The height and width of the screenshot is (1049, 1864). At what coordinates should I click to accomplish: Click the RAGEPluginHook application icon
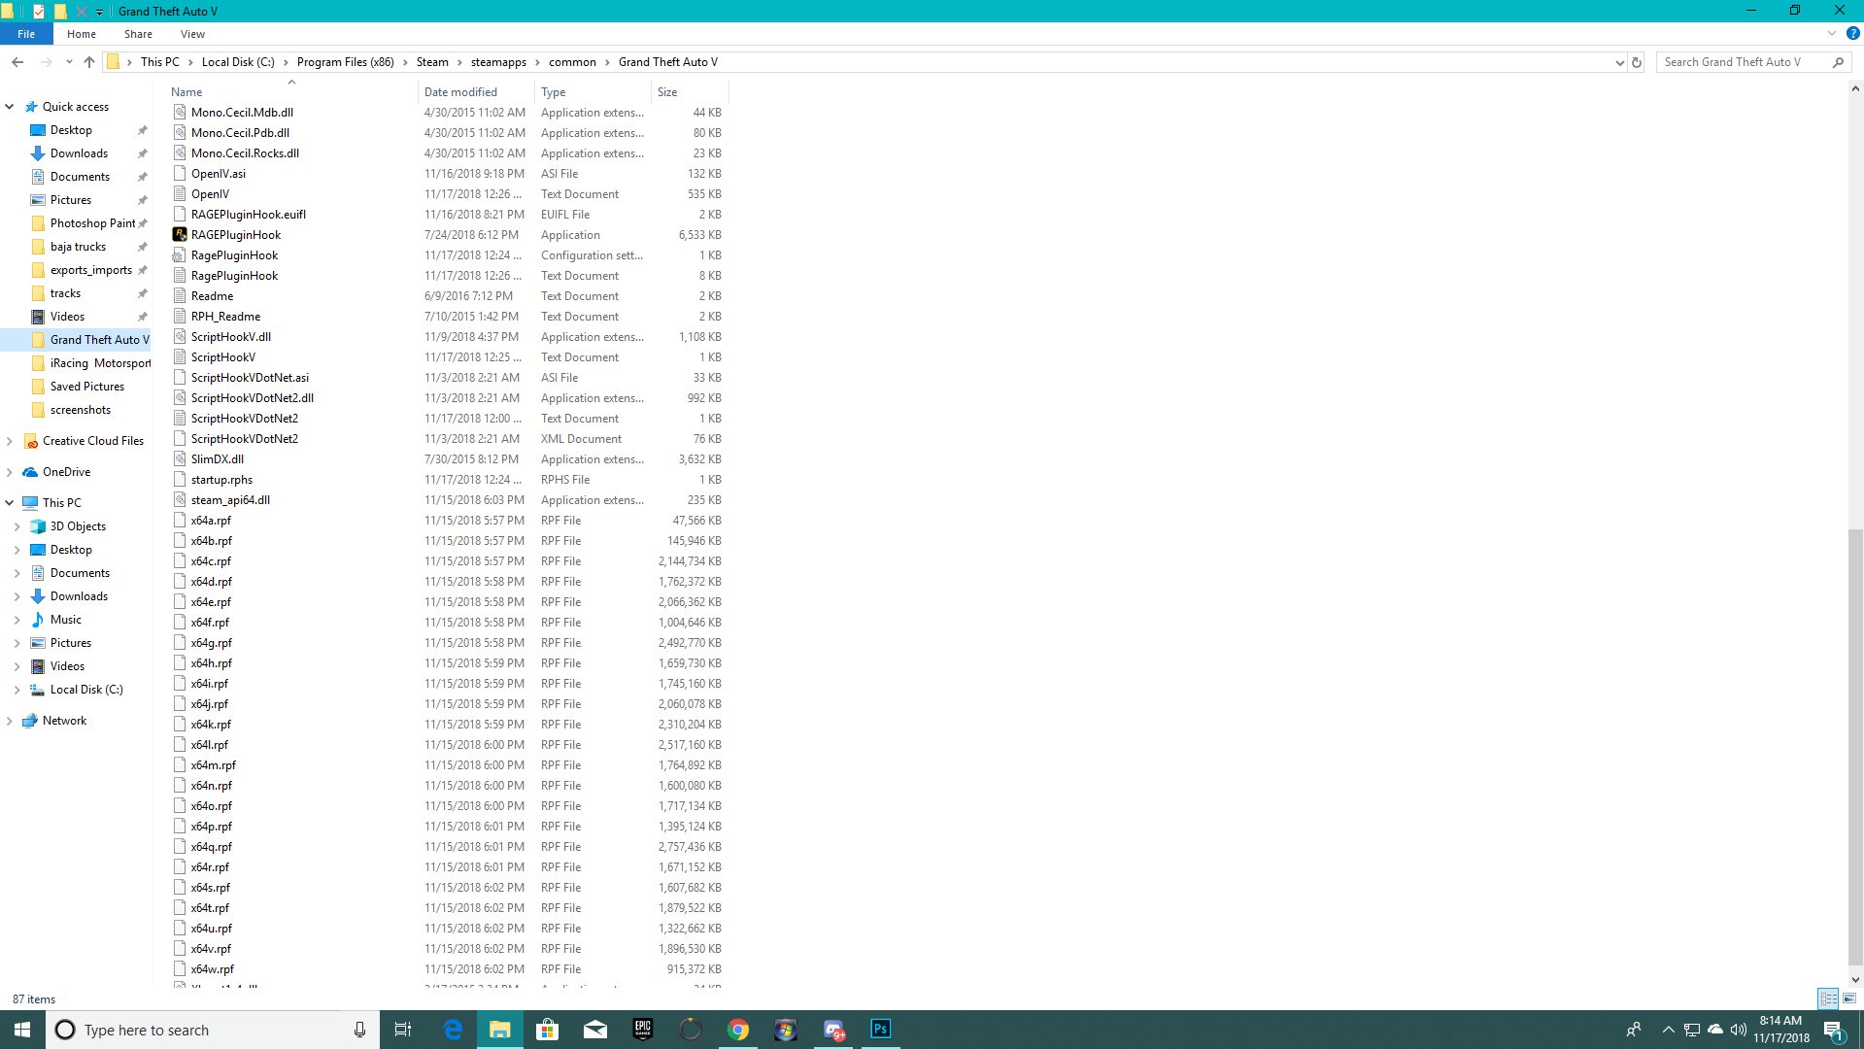pyautogui.click(x=180, y=235)
